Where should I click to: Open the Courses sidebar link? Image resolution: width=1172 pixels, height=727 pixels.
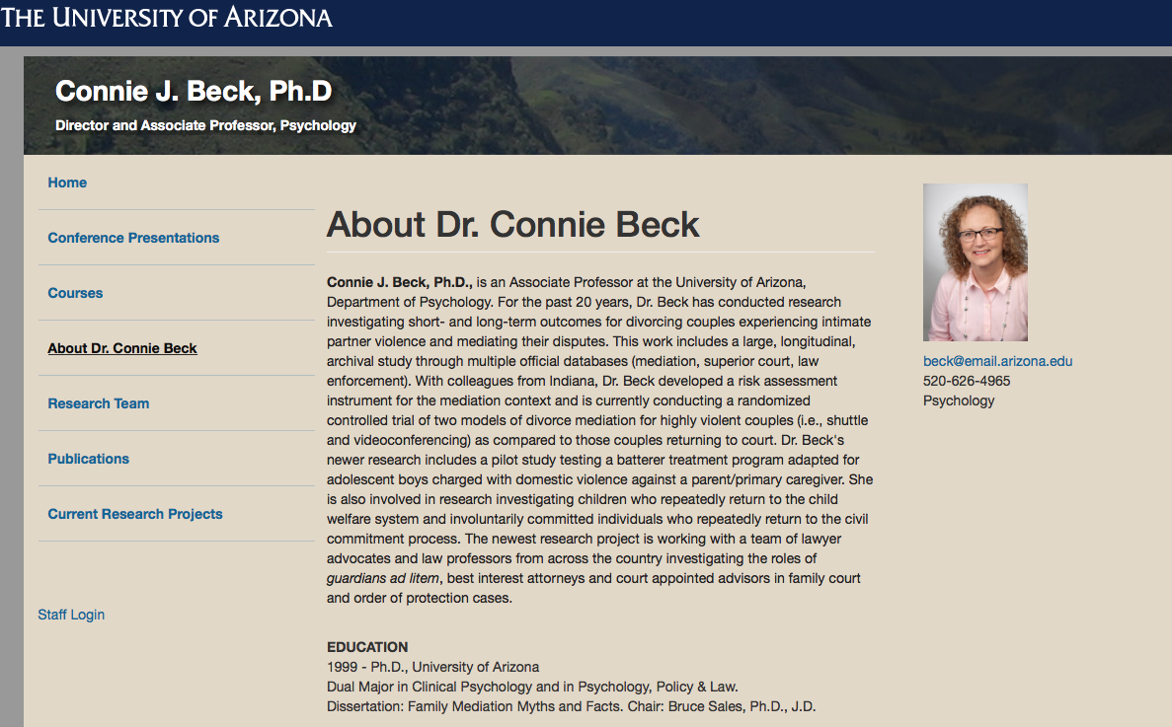click(75, 293)
